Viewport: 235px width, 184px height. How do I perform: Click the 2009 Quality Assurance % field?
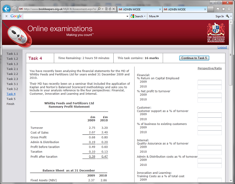tap(210, 148)
